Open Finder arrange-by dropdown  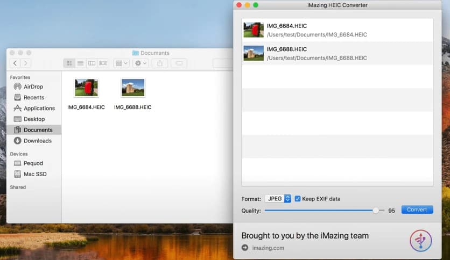(121, 63)
